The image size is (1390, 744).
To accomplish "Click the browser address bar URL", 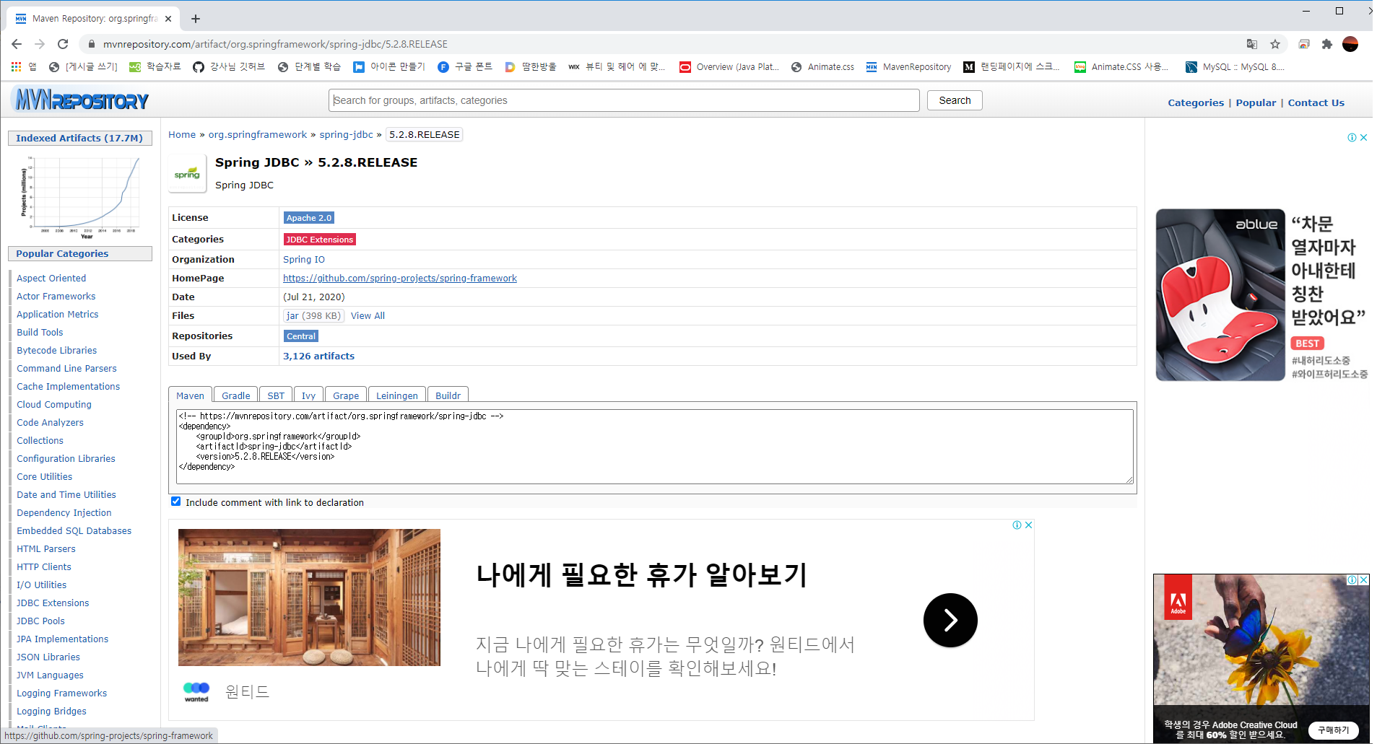I will coord(275,44).
